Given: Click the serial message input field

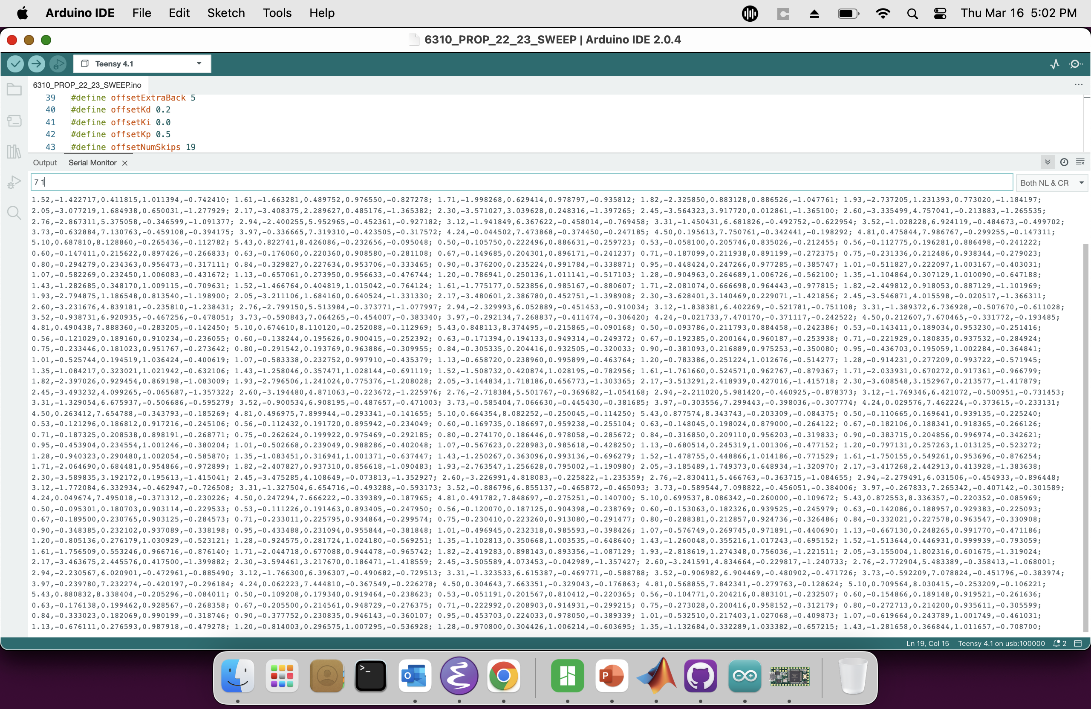Looking at the screenshot, I should tap(522, 182).
